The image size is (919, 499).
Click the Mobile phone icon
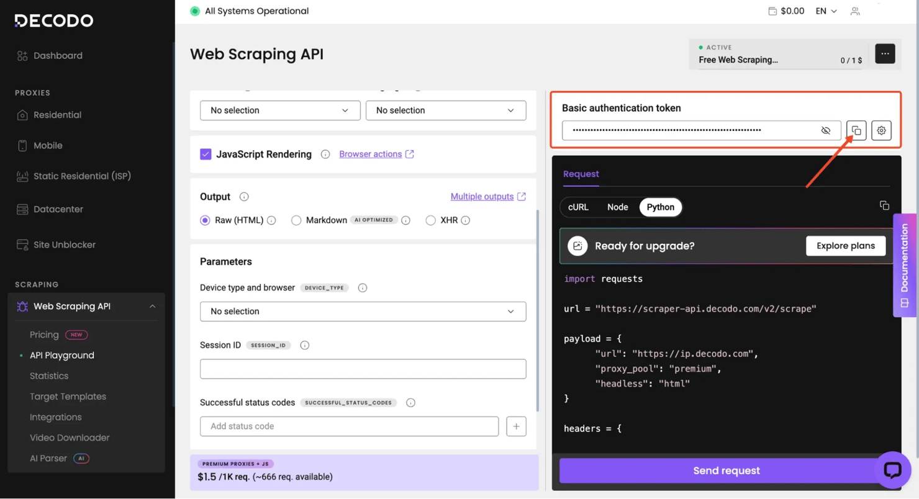[x=22, y=145]
